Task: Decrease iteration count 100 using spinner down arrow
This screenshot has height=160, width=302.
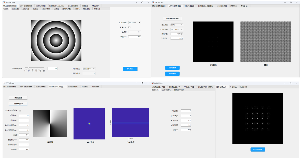Action: point(182,34)
